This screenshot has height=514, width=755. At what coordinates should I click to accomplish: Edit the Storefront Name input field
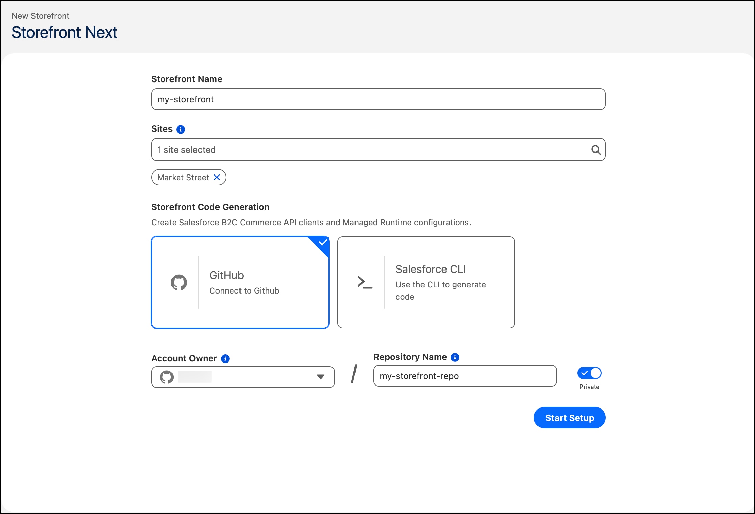pyautogui.click(x=378, y=99)
